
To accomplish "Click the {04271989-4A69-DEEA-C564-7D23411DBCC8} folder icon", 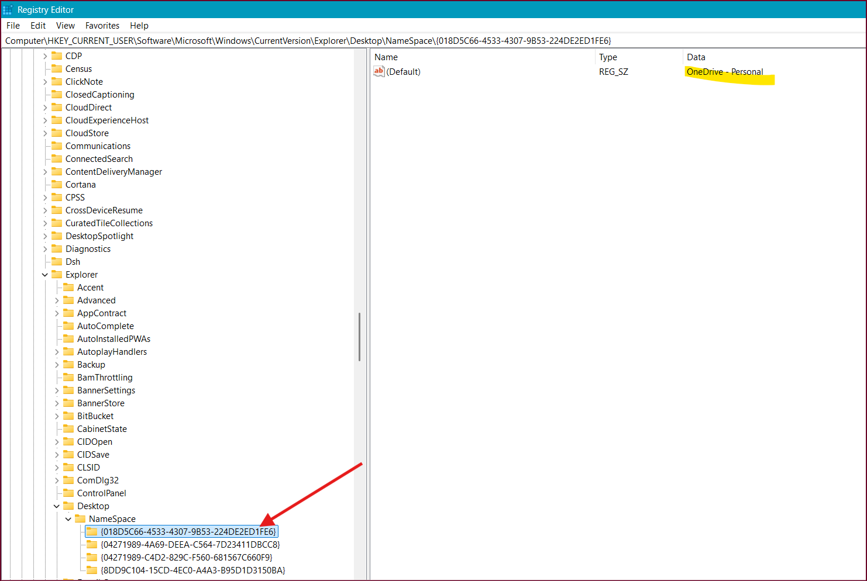I will (x=92, y=545).
